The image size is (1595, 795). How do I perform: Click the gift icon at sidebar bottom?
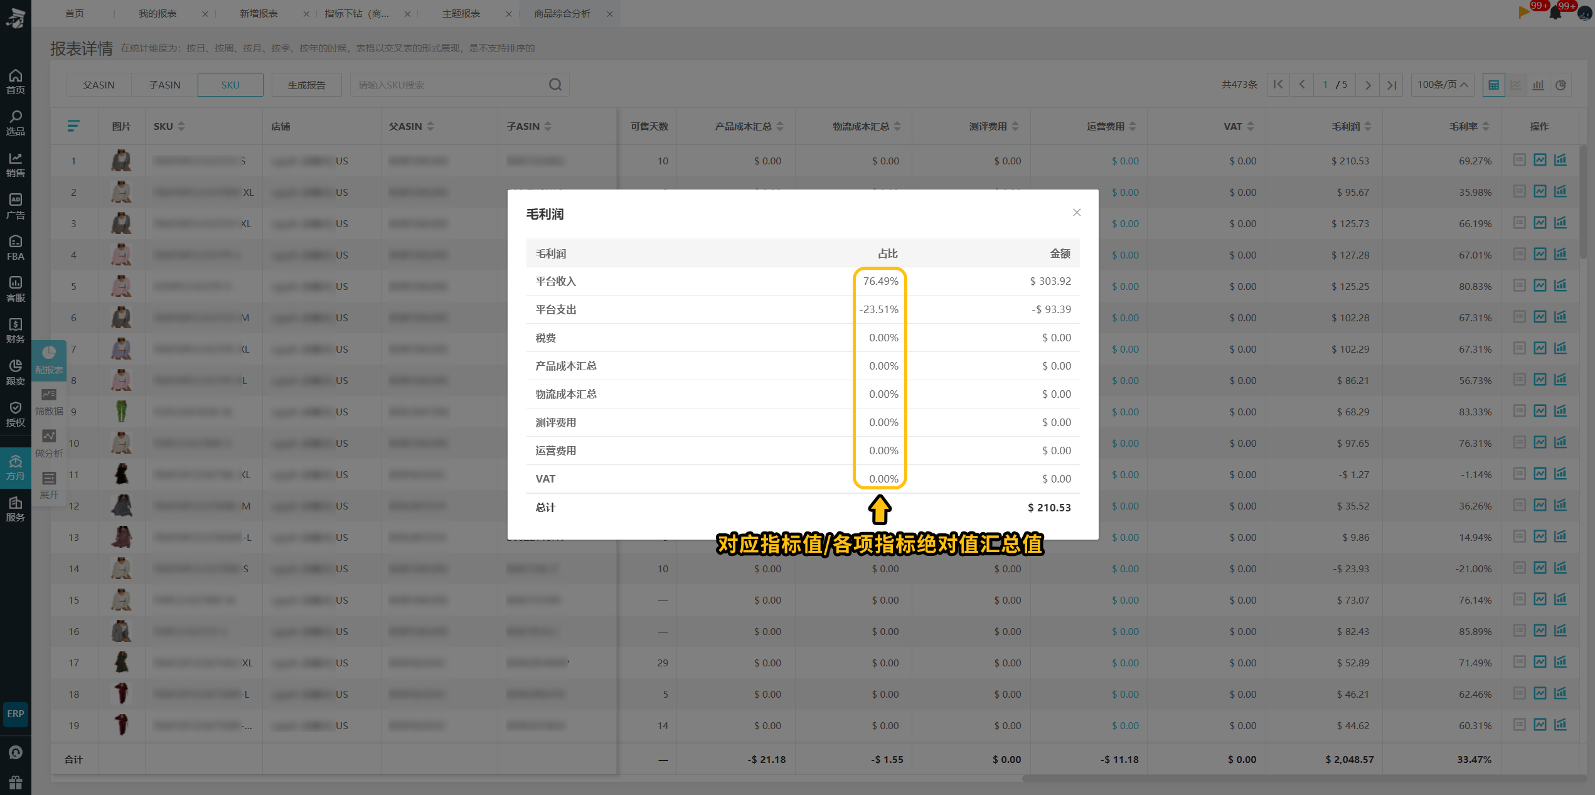(16, 782)
